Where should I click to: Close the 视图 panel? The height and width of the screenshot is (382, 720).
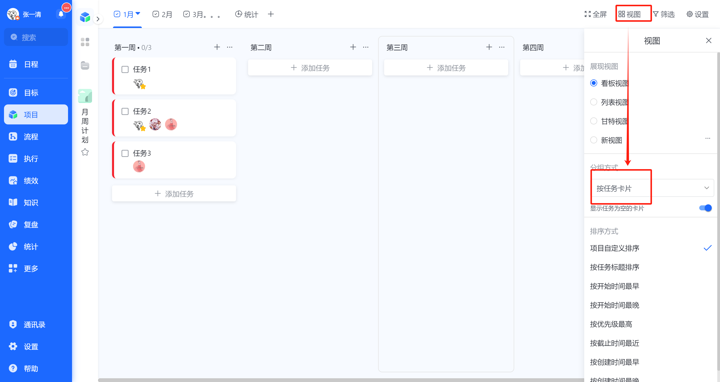tap(708, 40)
